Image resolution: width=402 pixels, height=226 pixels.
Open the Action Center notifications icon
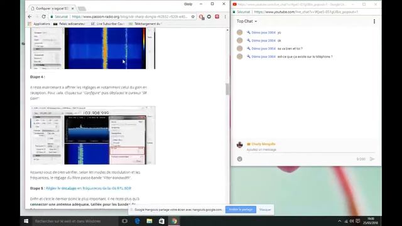click(358, 221)
